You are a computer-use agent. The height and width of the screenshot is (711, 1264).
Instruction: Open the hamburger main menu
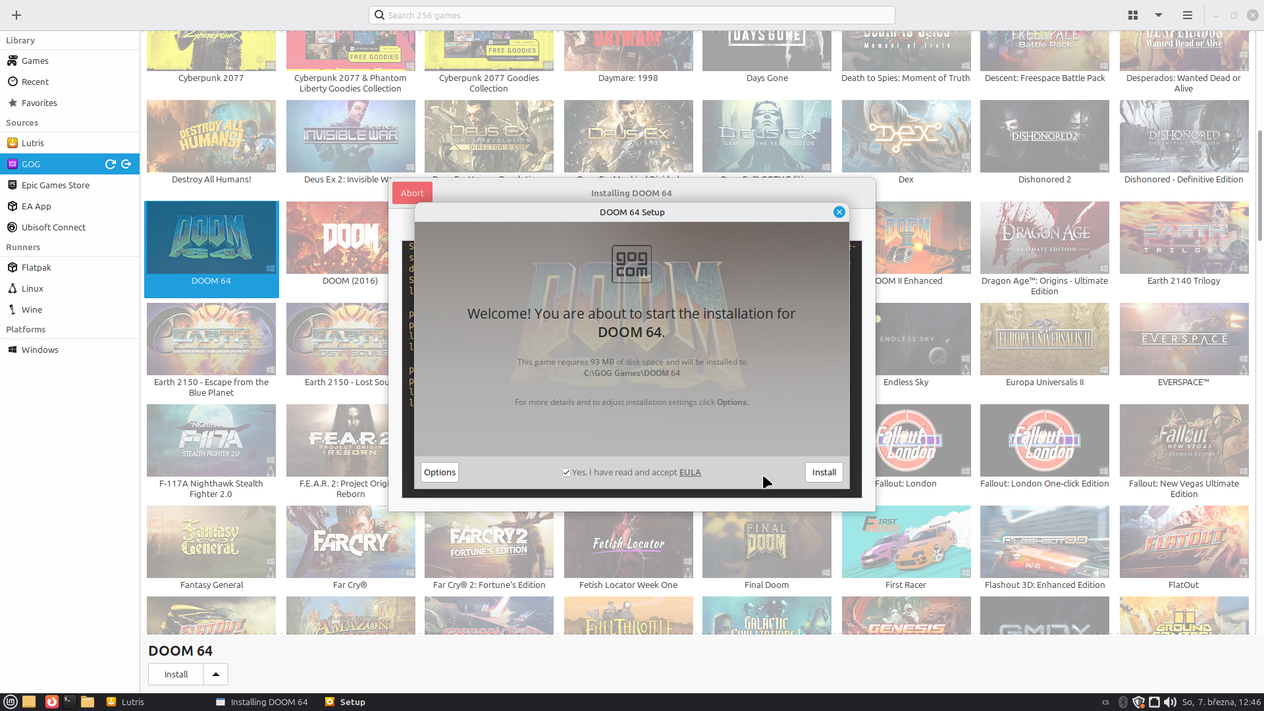pyautogui.click(x=1188, y=15)
